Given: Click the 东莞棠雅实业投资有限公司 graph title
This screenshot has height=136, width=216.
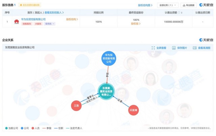Looking at the screenshot, I should [20, 47].
